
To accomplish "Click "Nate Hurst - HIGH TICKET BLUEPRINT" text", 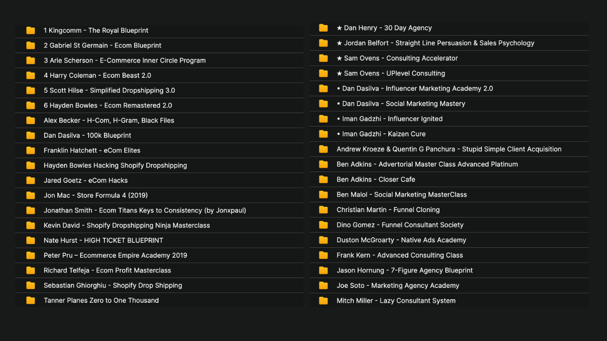I will pyautogui.click(x=103, y=240).
